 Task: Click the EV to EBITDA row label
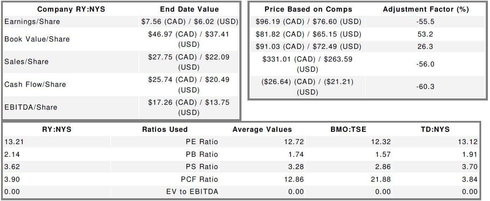[192, 192]
